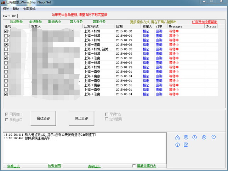This screenshot has width=228, height=171.
Task: Click 指定 in the 上海→淮南 2015-06-08 row
Action: pos(146,58)
